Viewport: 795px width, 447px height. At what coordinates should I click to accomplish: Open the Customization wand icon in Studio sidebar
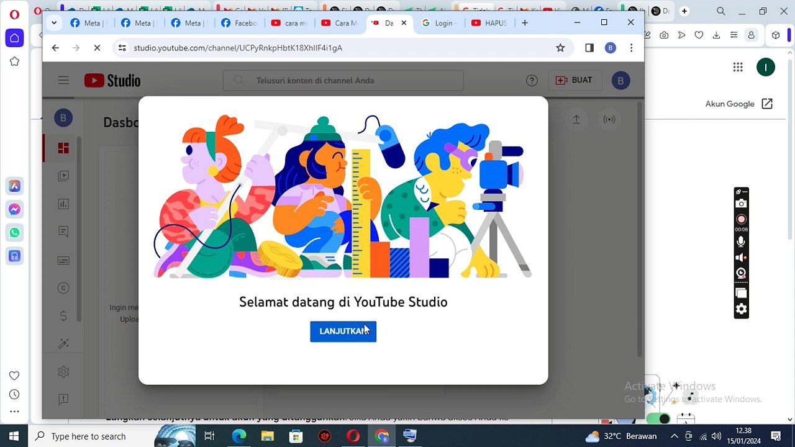point(63,344)
